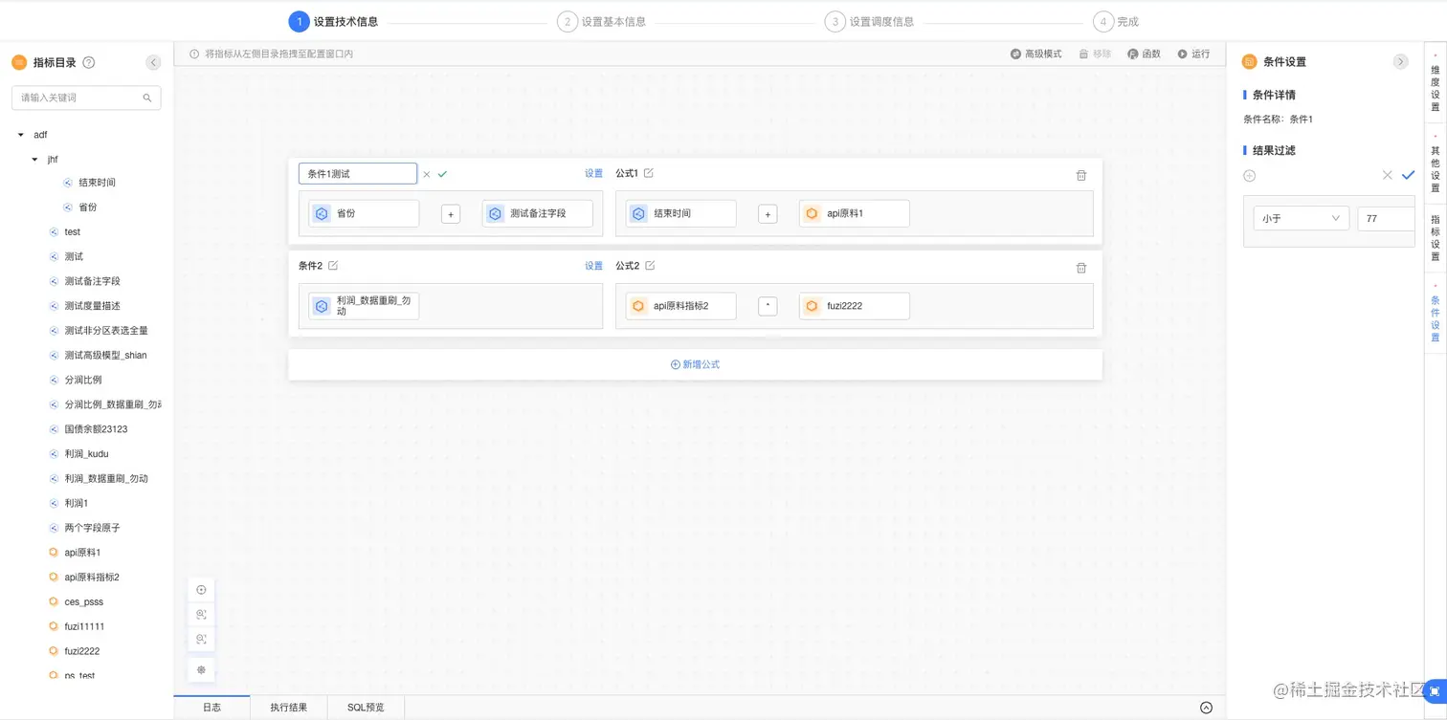Select 测试高级模型_shian in the tree
The width and height of the screenshot is (1447, 720).
click(x=105, y=356)
